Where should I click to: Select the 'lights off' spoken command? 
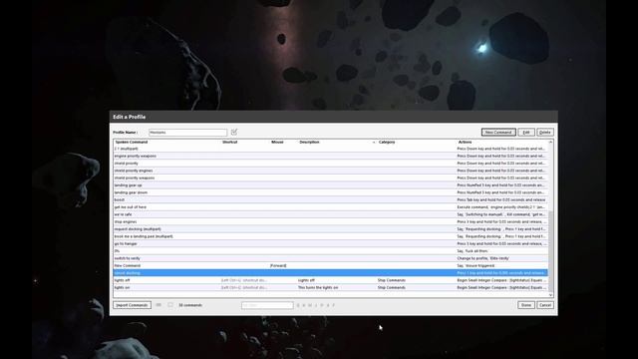point(122,280)
